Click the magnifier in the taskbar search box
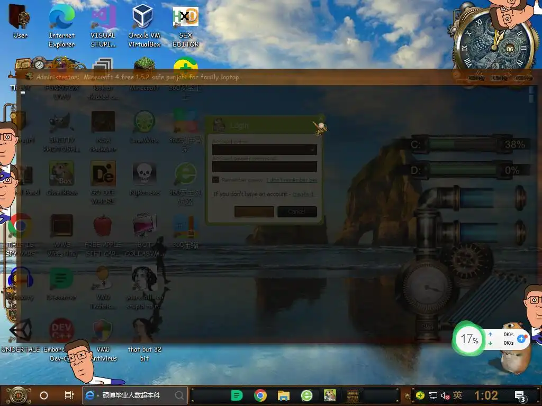This screenshot has height=406, width=542. tap(179, 395)
